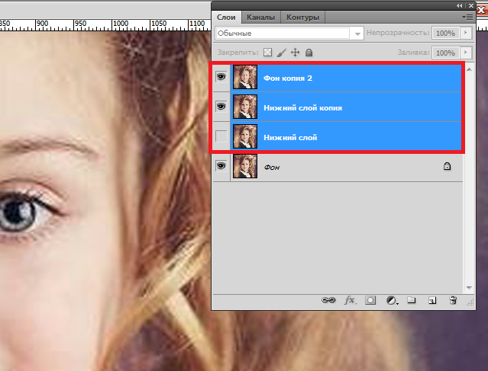488x371 pixels.
Task: Click the link layers chain icon
Action: tap(328, 300)
